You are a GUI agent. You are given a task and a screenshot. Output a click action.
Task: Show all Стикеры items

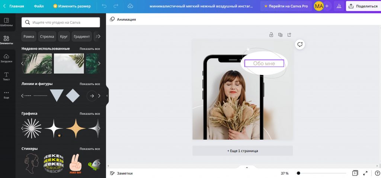[90, 149]
